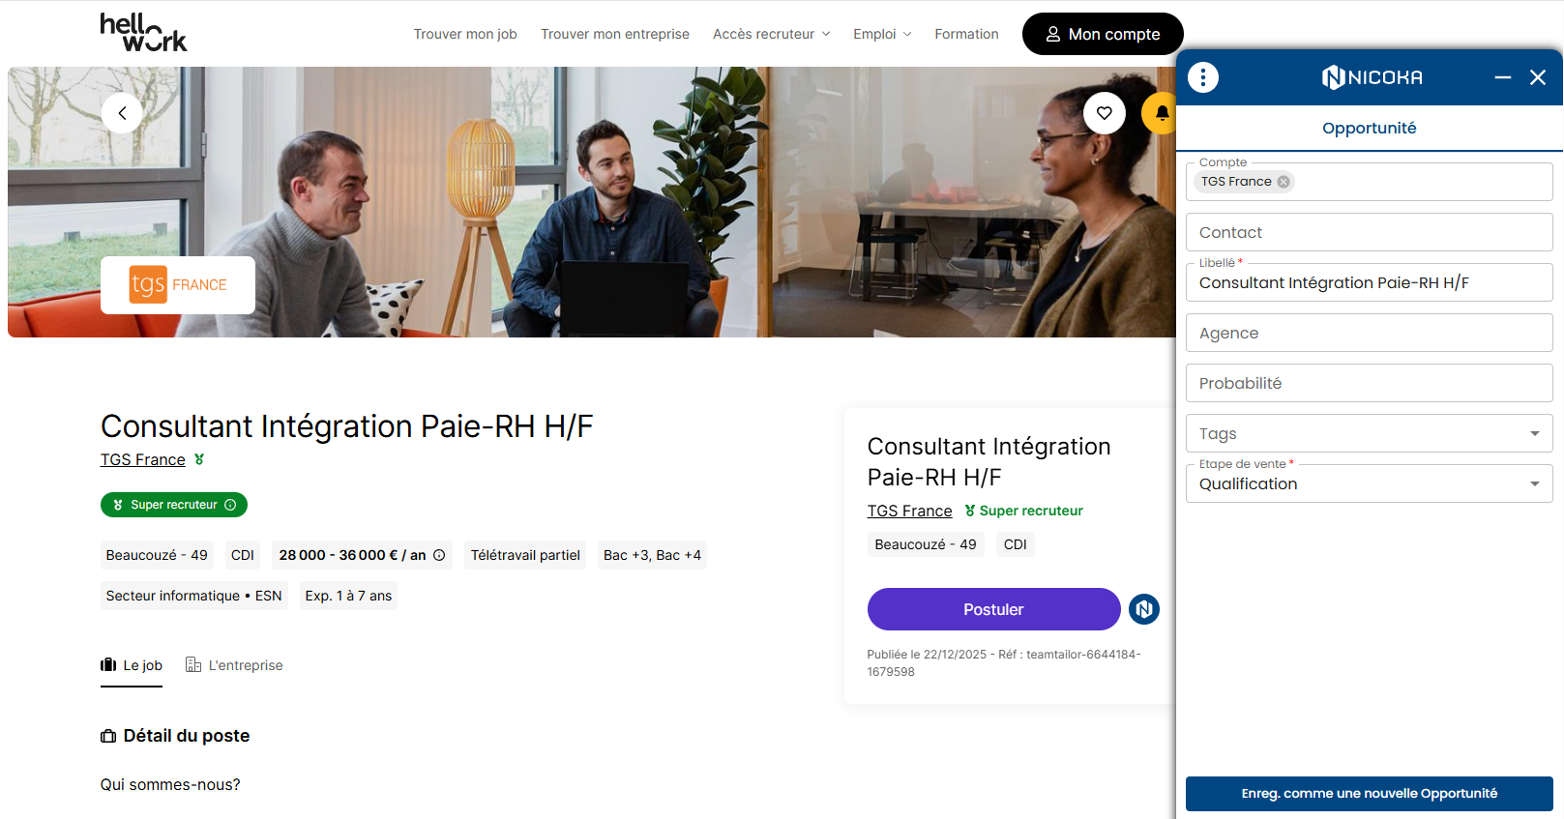Click the Exp. 1 à 7 ans tag
The width and height of the screenshot is (1564, 819).
tap(348, 596)
